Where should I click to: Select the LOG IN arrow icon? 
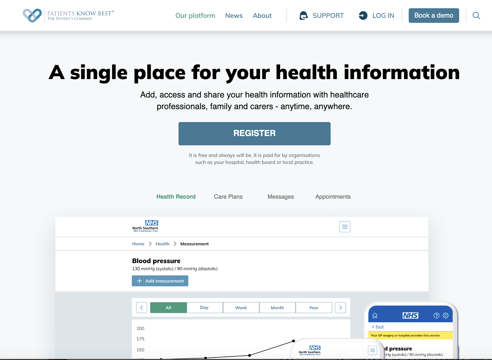click(x=363, y=15)
